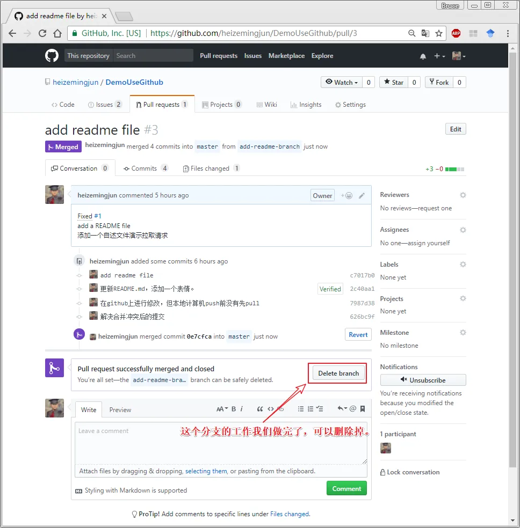Click Edit pull request title button
Image resolution: width=520 pixels, height=528 pixels.
[456, 129]
